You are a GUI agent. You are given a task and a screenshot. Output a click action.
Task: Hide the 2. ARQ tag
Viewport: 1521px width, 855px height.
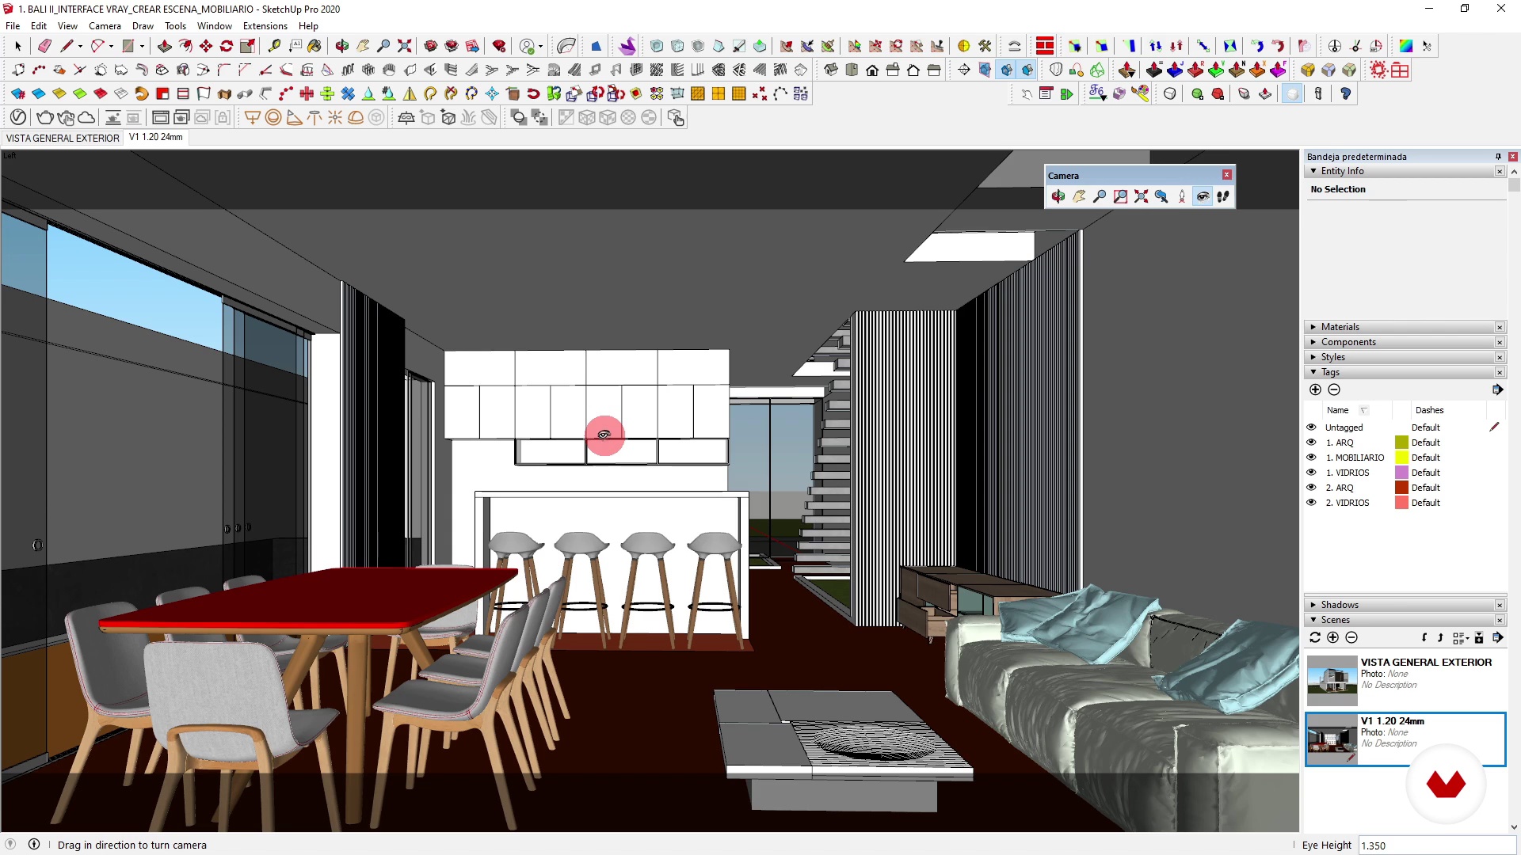1311,487
